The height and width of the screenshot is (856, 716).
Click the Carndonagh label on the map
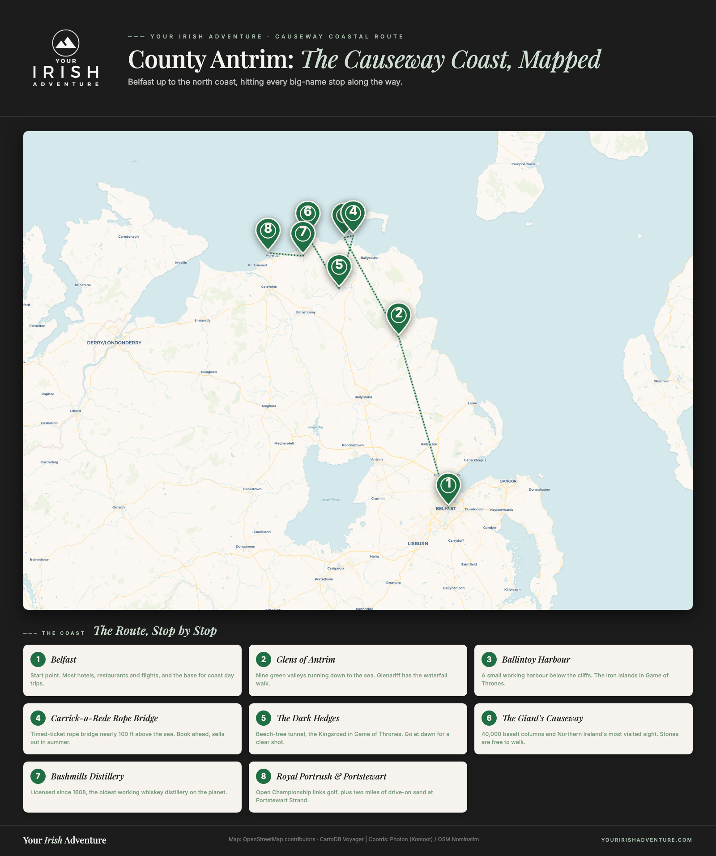point(128,236)
